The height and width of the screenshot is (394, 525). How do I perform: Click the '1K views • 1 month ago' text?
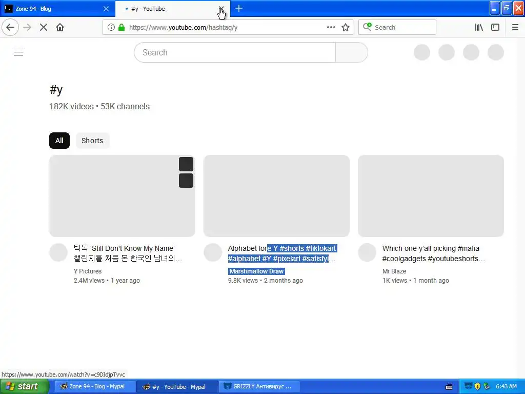click(x=415, y=281)
